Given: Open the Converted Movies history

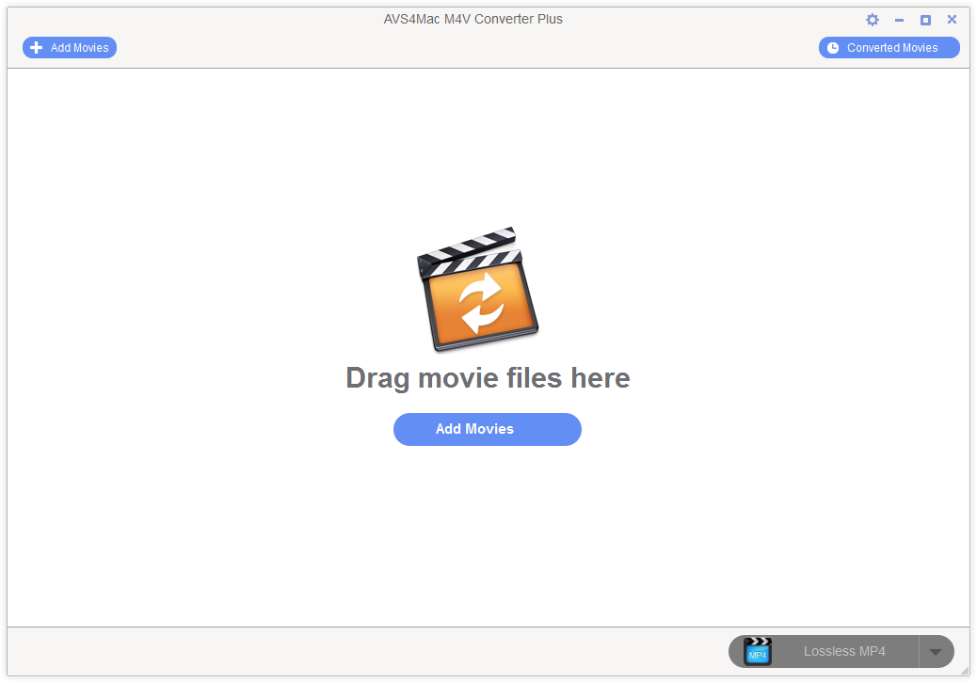Looking at the screenshot, I should (x=889, y=48).
